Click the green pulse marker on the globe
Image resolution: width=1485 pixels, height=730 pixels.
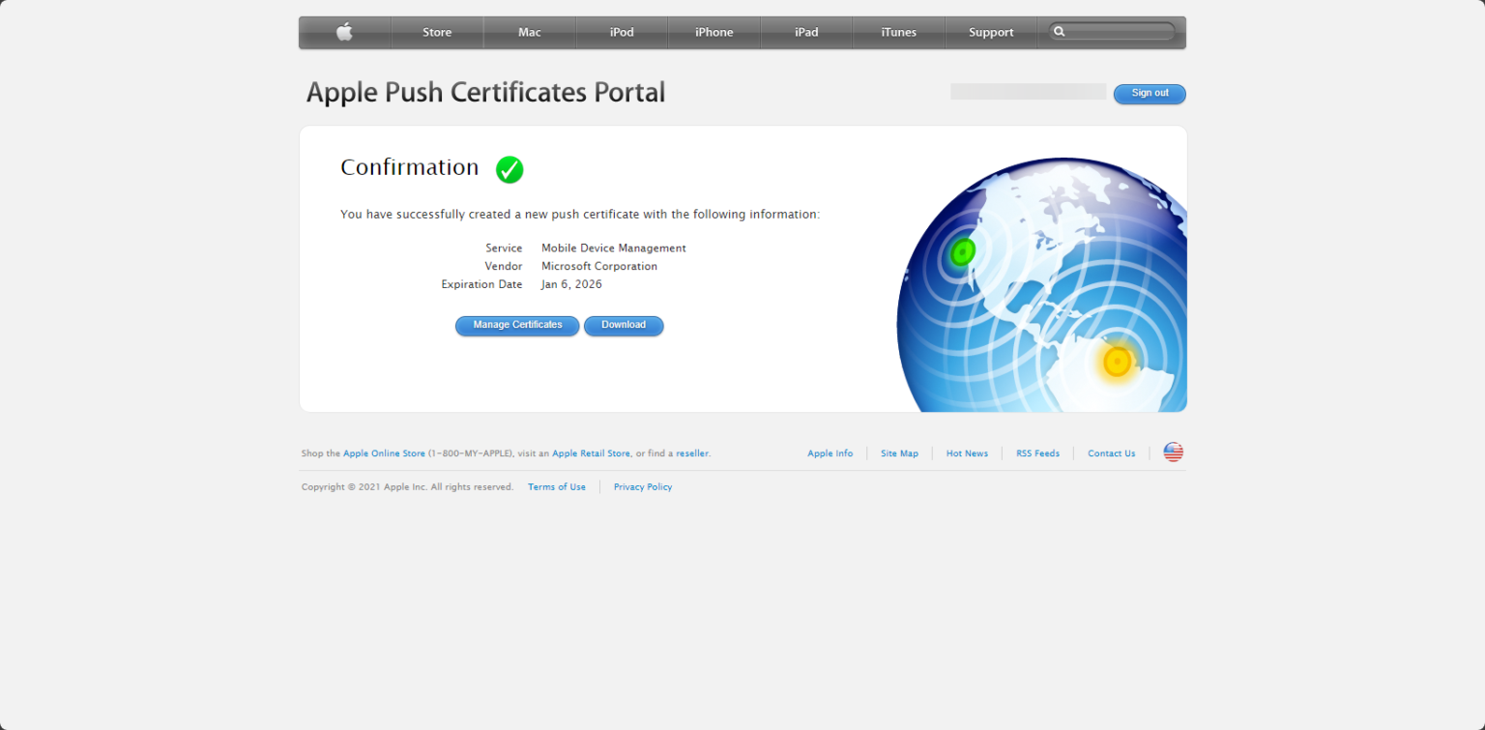(x=962, y=250)
